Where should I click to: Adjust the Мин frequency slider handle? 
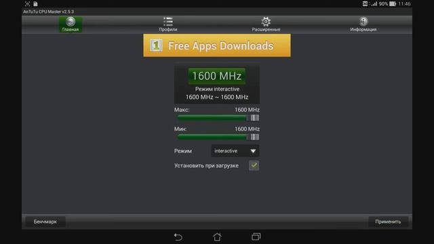point(255,137)
